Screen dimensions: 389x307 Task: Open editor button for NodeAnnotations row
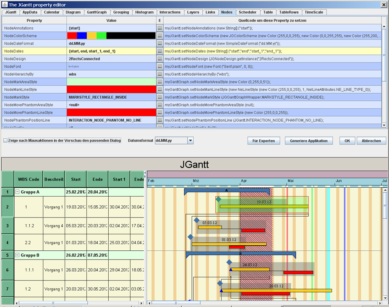click(160, 28)
